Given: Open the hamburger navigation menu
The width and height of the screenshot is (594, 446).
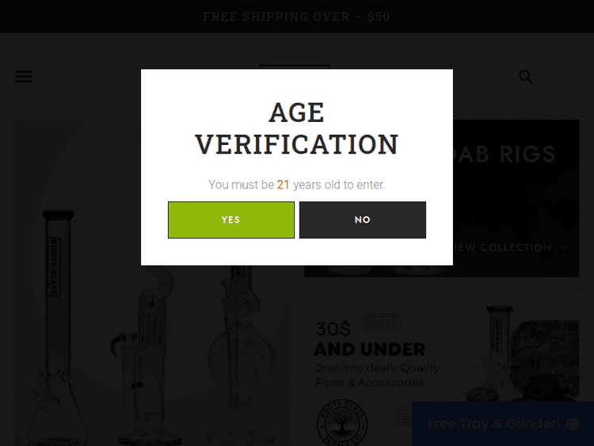Looking at the screenshot, I should click(24, 77).
